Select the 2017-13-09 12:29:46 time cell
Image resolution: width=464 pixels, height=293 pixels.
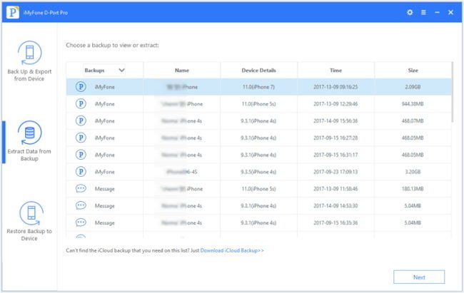coord(336,104)
